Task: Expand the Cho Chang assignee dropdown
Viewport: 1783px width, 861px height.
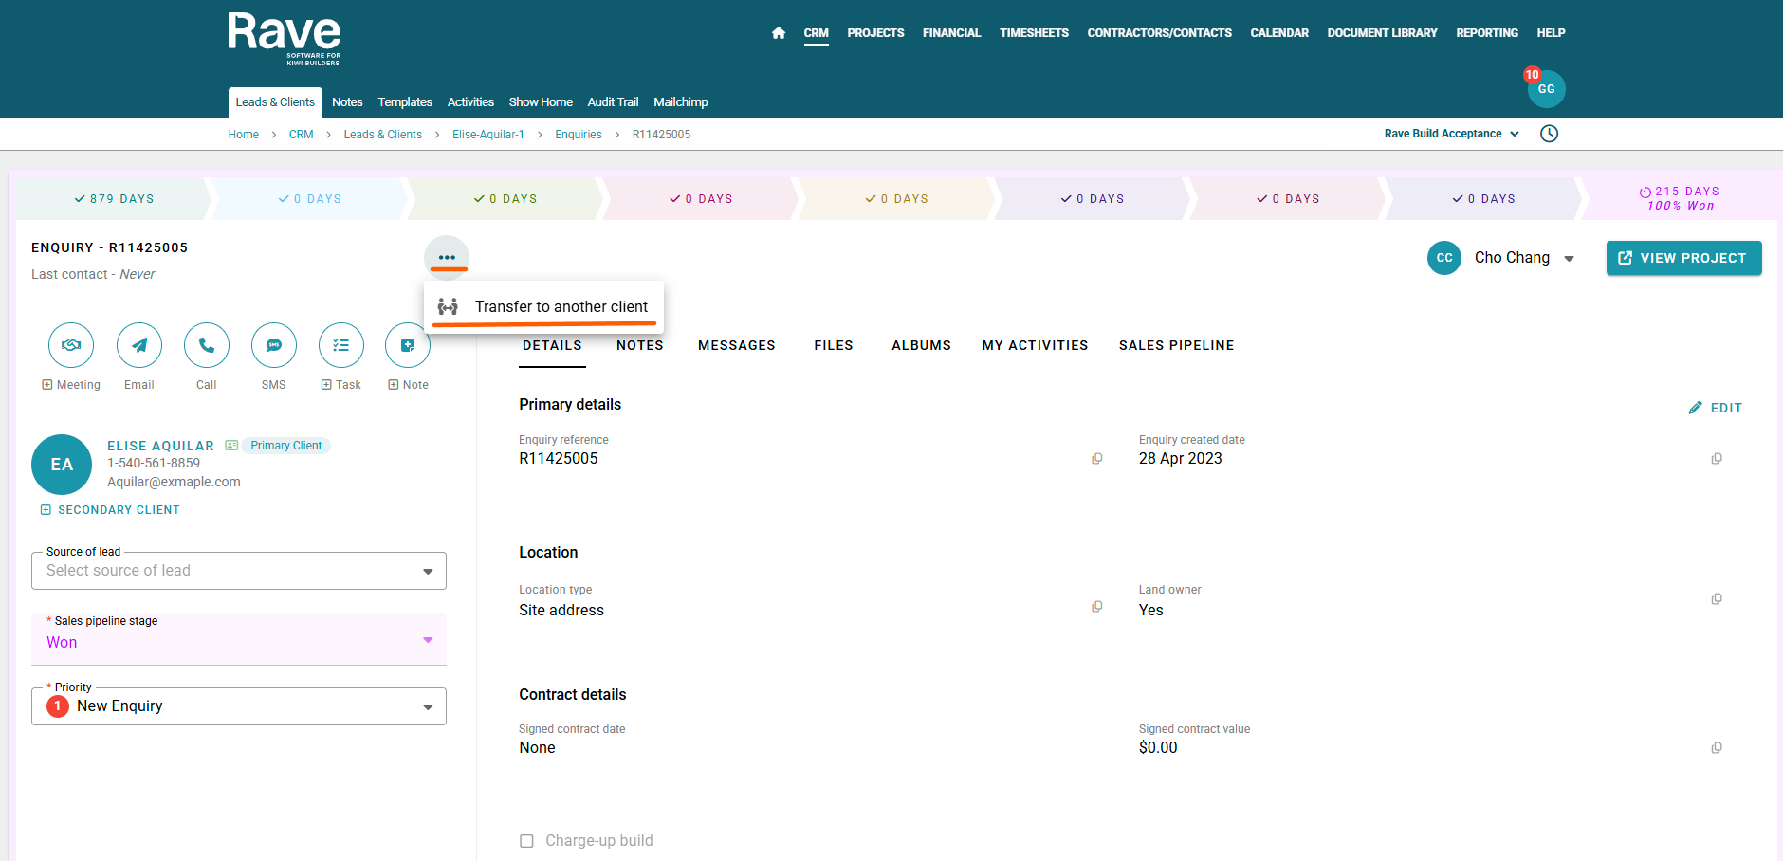Action: click(x=1570, y=259)
